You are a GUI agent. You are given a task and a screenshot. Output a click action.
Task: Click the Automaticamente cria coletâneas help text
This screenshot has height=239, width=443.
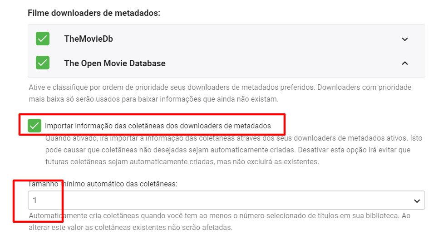pyautogui.click(x=136, y=216)
